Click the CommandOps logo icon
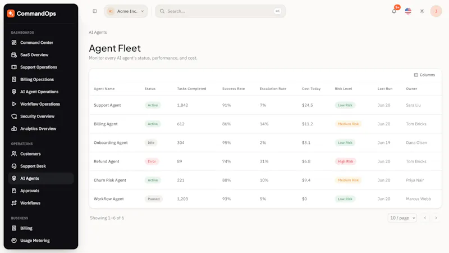 tap(11, 13)
